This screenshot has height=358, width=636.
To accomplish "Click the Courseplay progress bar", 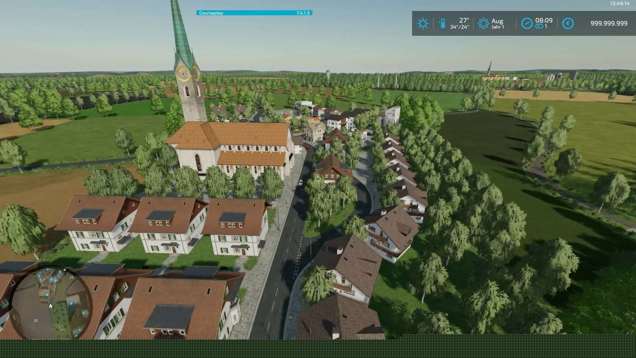I will [254, 13].
